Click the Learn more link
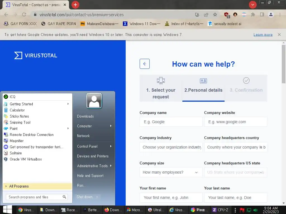 (263, 35)
